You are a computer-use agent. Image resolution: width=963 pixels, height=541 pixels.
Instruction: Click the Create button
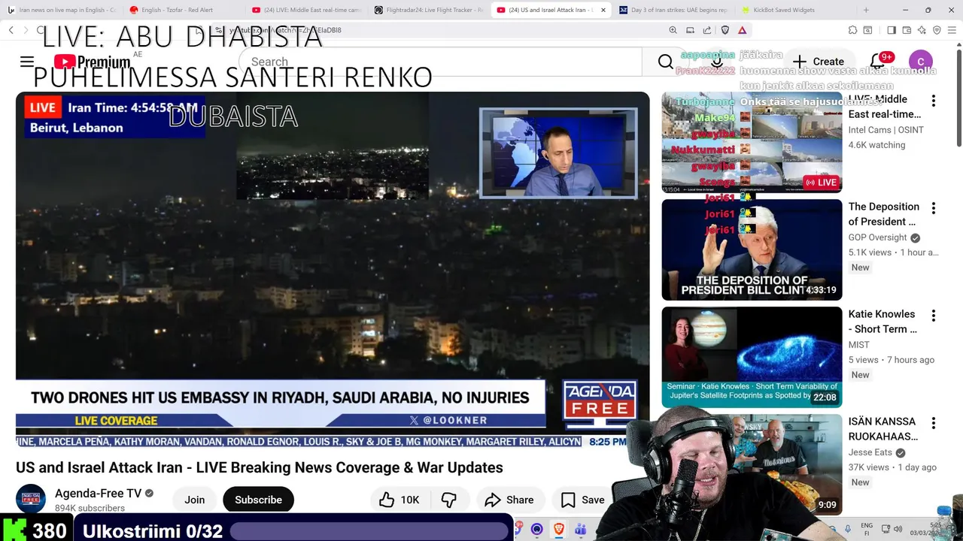point(819,62)
